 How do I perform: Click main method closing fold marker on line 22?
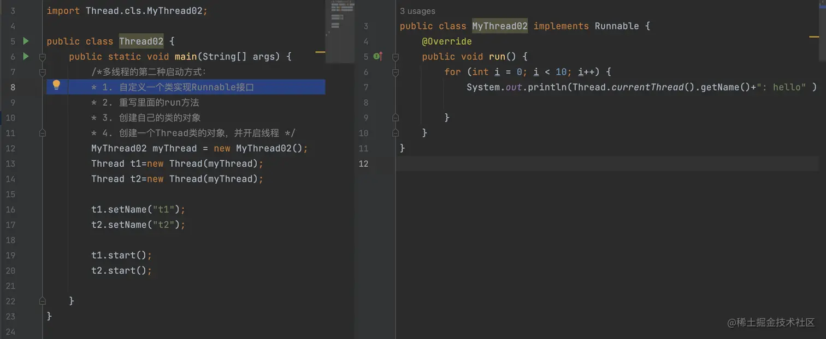[43, 301]
